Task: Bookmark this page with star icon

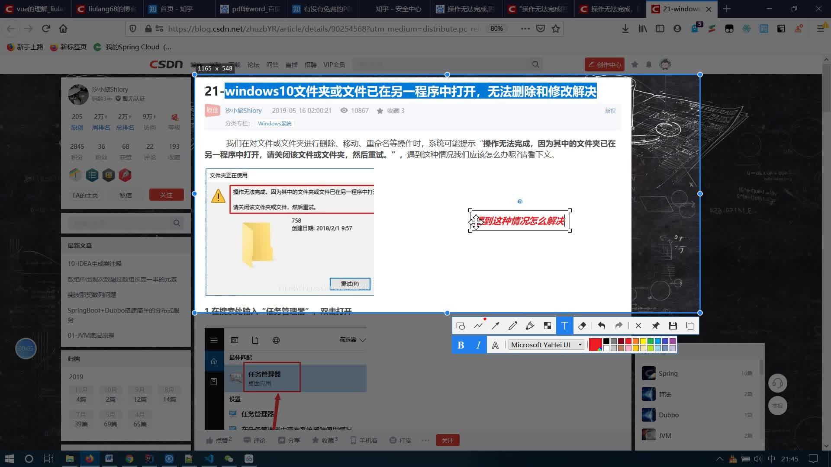Action: coord(556,29)
